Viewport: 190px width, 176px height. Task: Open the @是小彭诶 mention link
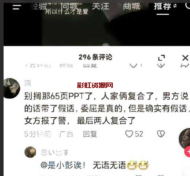(x=63, y=165)
